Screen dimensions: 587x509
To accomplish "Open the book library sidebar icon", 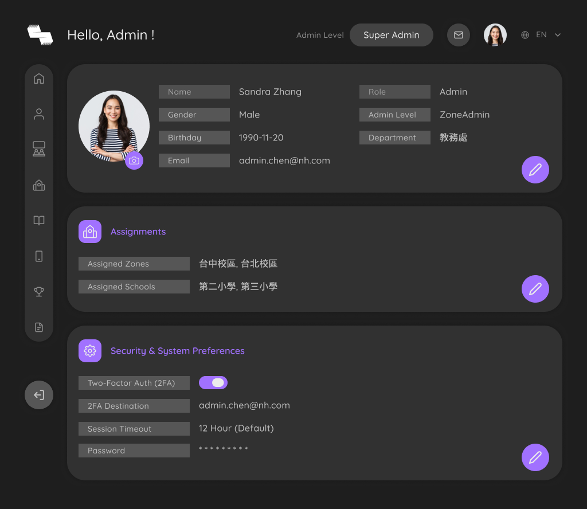I will click(39, 220).
